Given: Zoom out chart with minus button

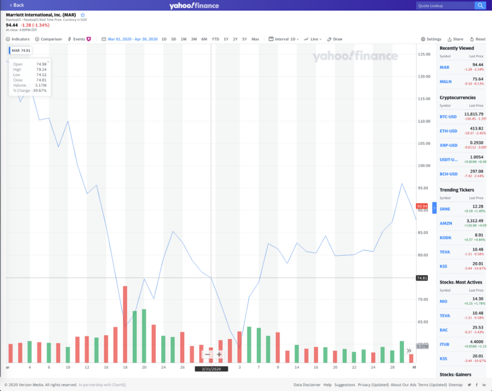Looking at the screenshot, I should point(207,355).
